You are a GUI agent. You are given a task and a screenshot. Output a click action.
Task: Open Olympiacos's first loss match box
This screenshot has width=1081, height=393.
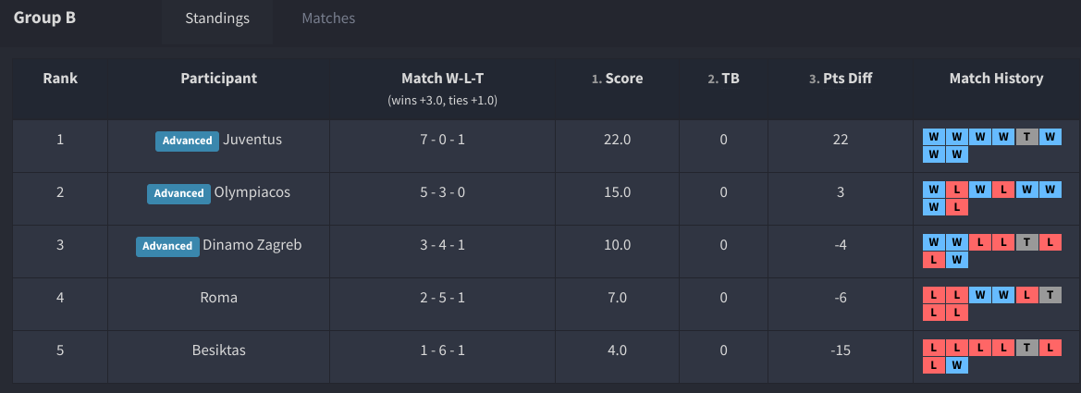tap(957, 190)
